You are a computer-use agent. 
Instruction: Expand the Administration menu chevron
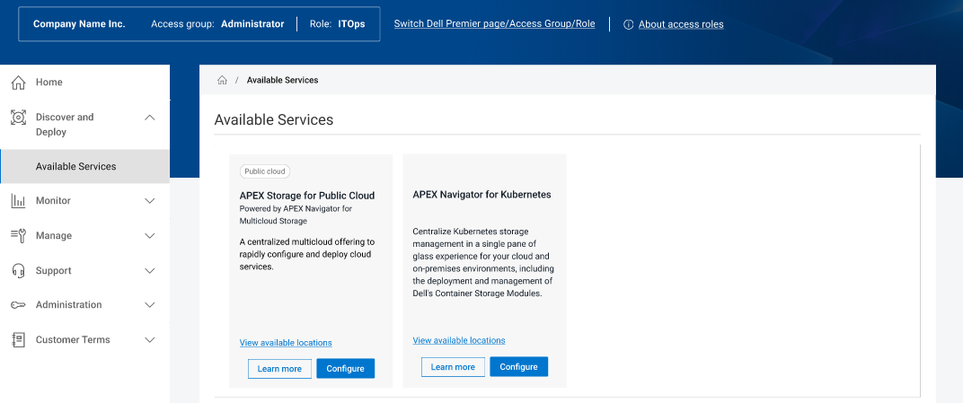pos(150,305)
